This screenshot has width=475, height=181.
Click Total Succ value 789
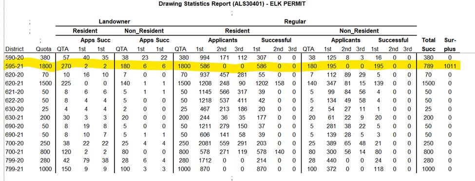pos(428,66)
